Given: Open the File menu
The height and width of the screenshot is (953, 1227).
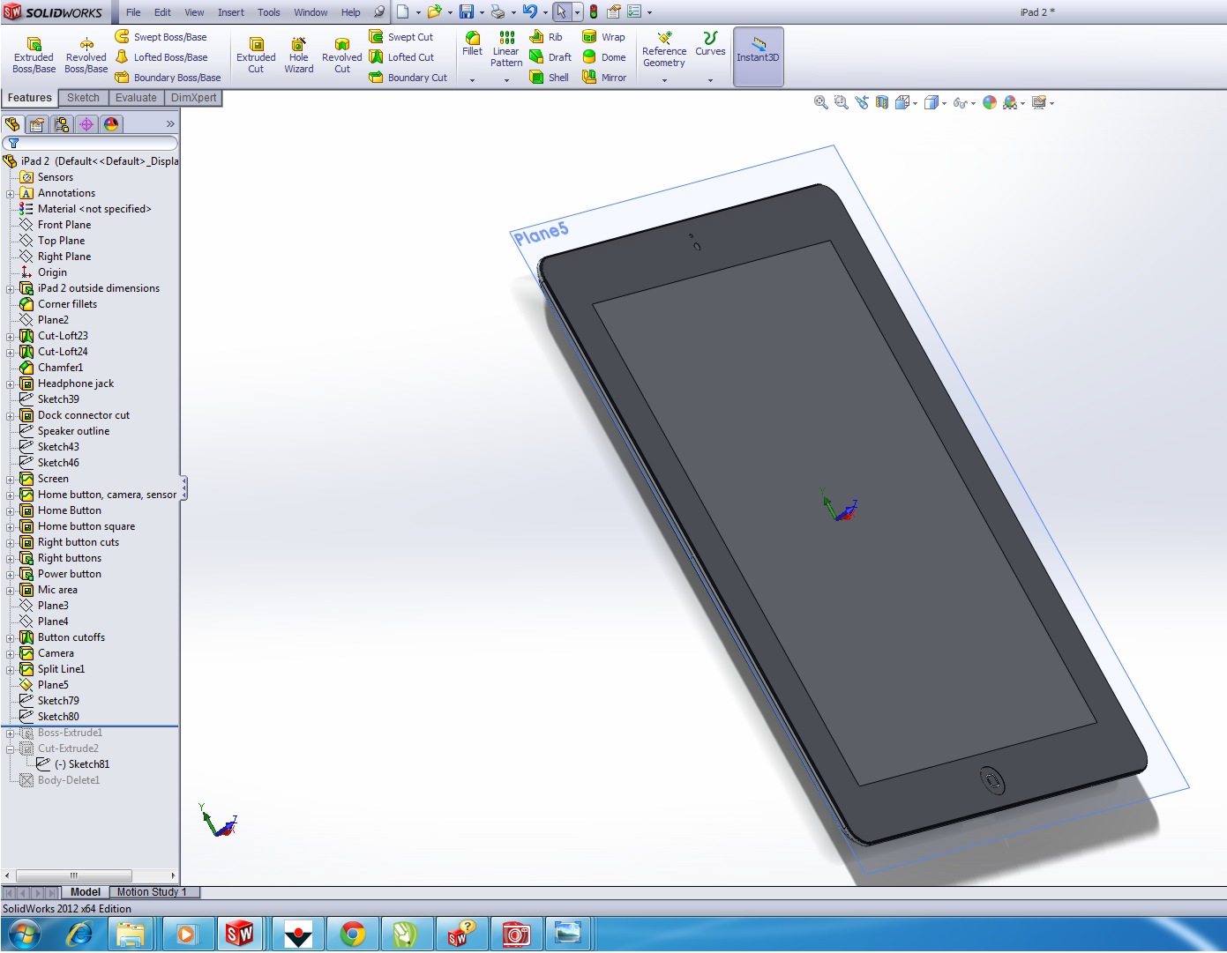Looking at the screenshot, I should click(x=133, y=12).
